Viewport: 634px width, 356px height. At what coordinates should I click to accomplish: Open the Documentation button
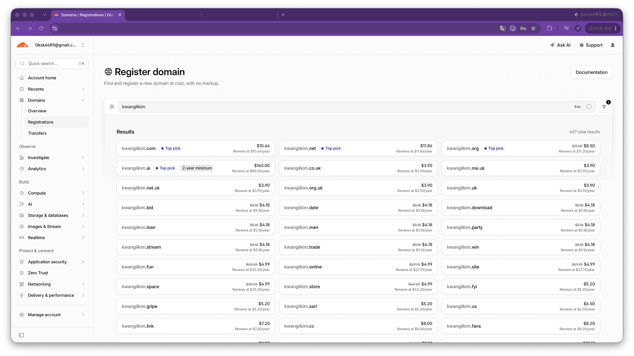pos(591,72)
